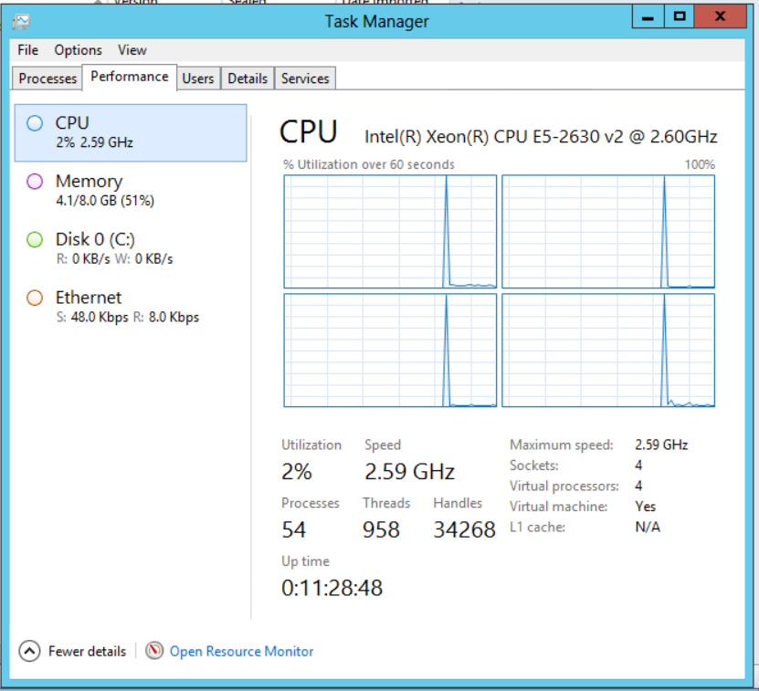View the Services tab
This screenshot has width=759, height=691.
(304, 79)
